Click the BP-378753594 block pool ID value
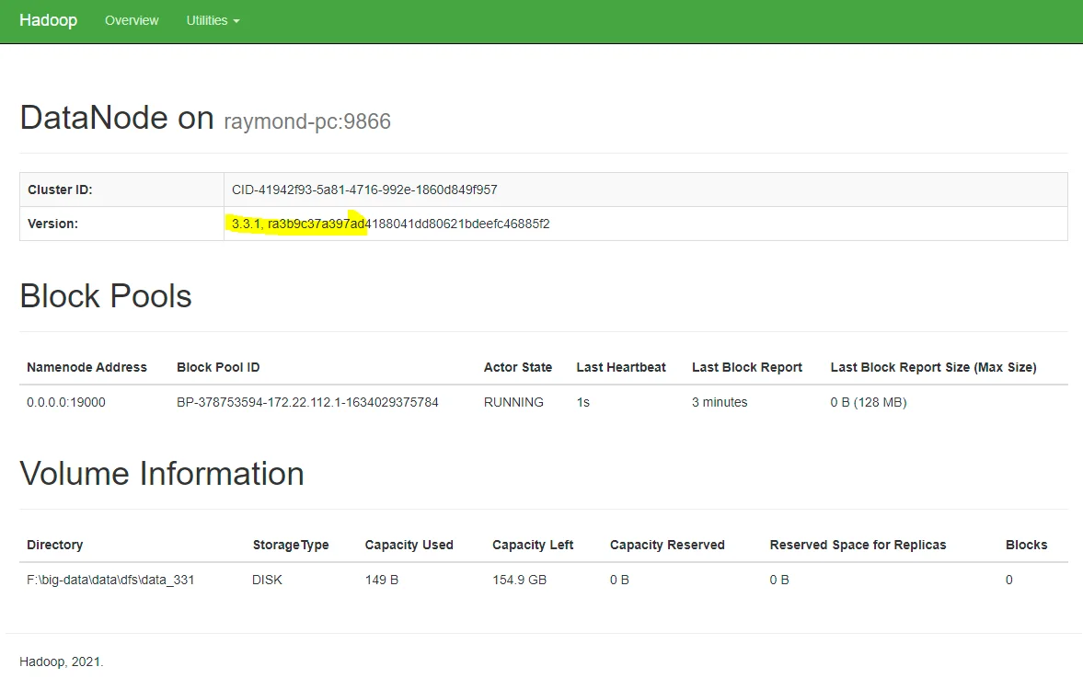1083x690 pixels. click(307, 402)
